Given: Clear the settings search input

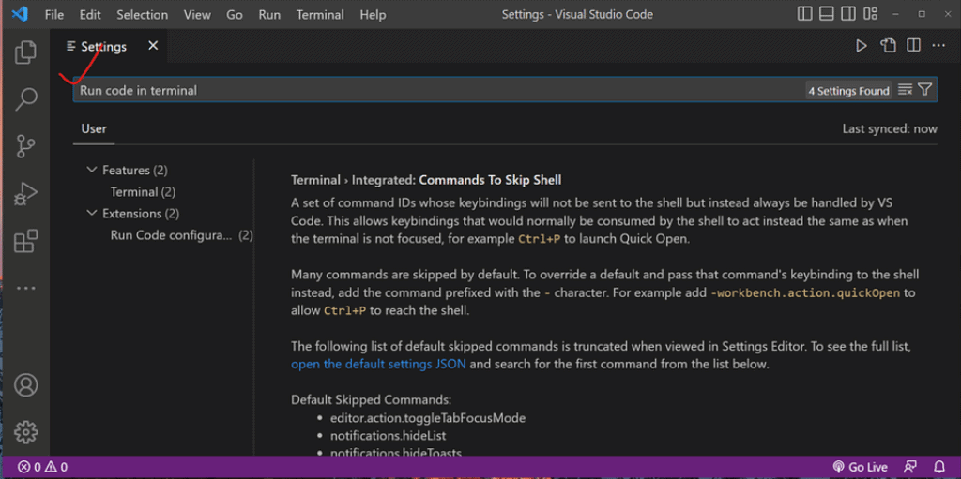Looking at the screenshot, I should (x=905, y=90).
